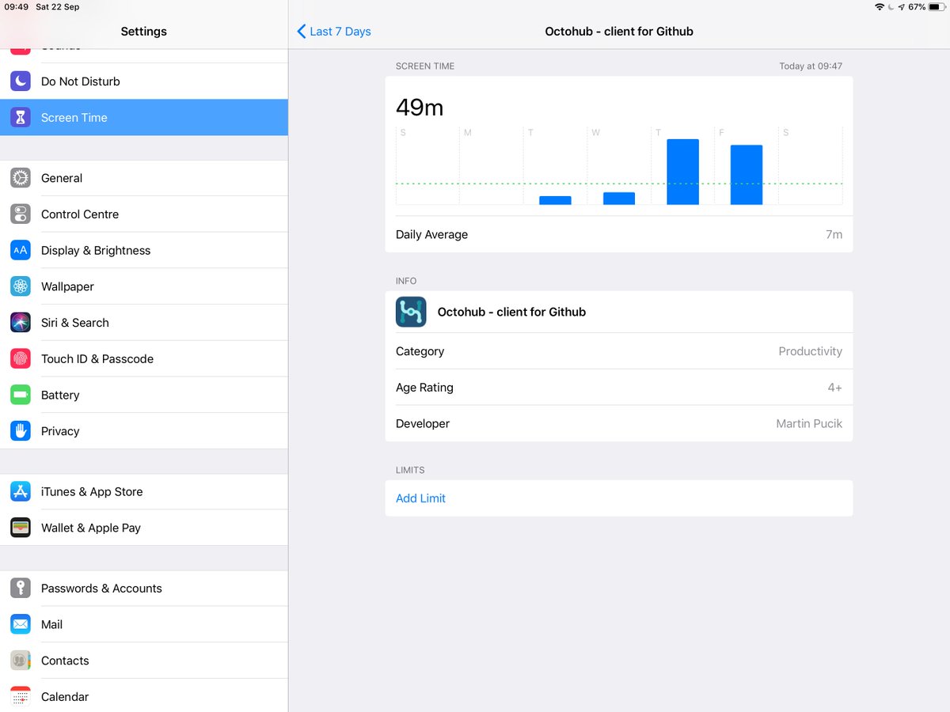
Task: Open Control Centre settings
Action: point(144,214)
